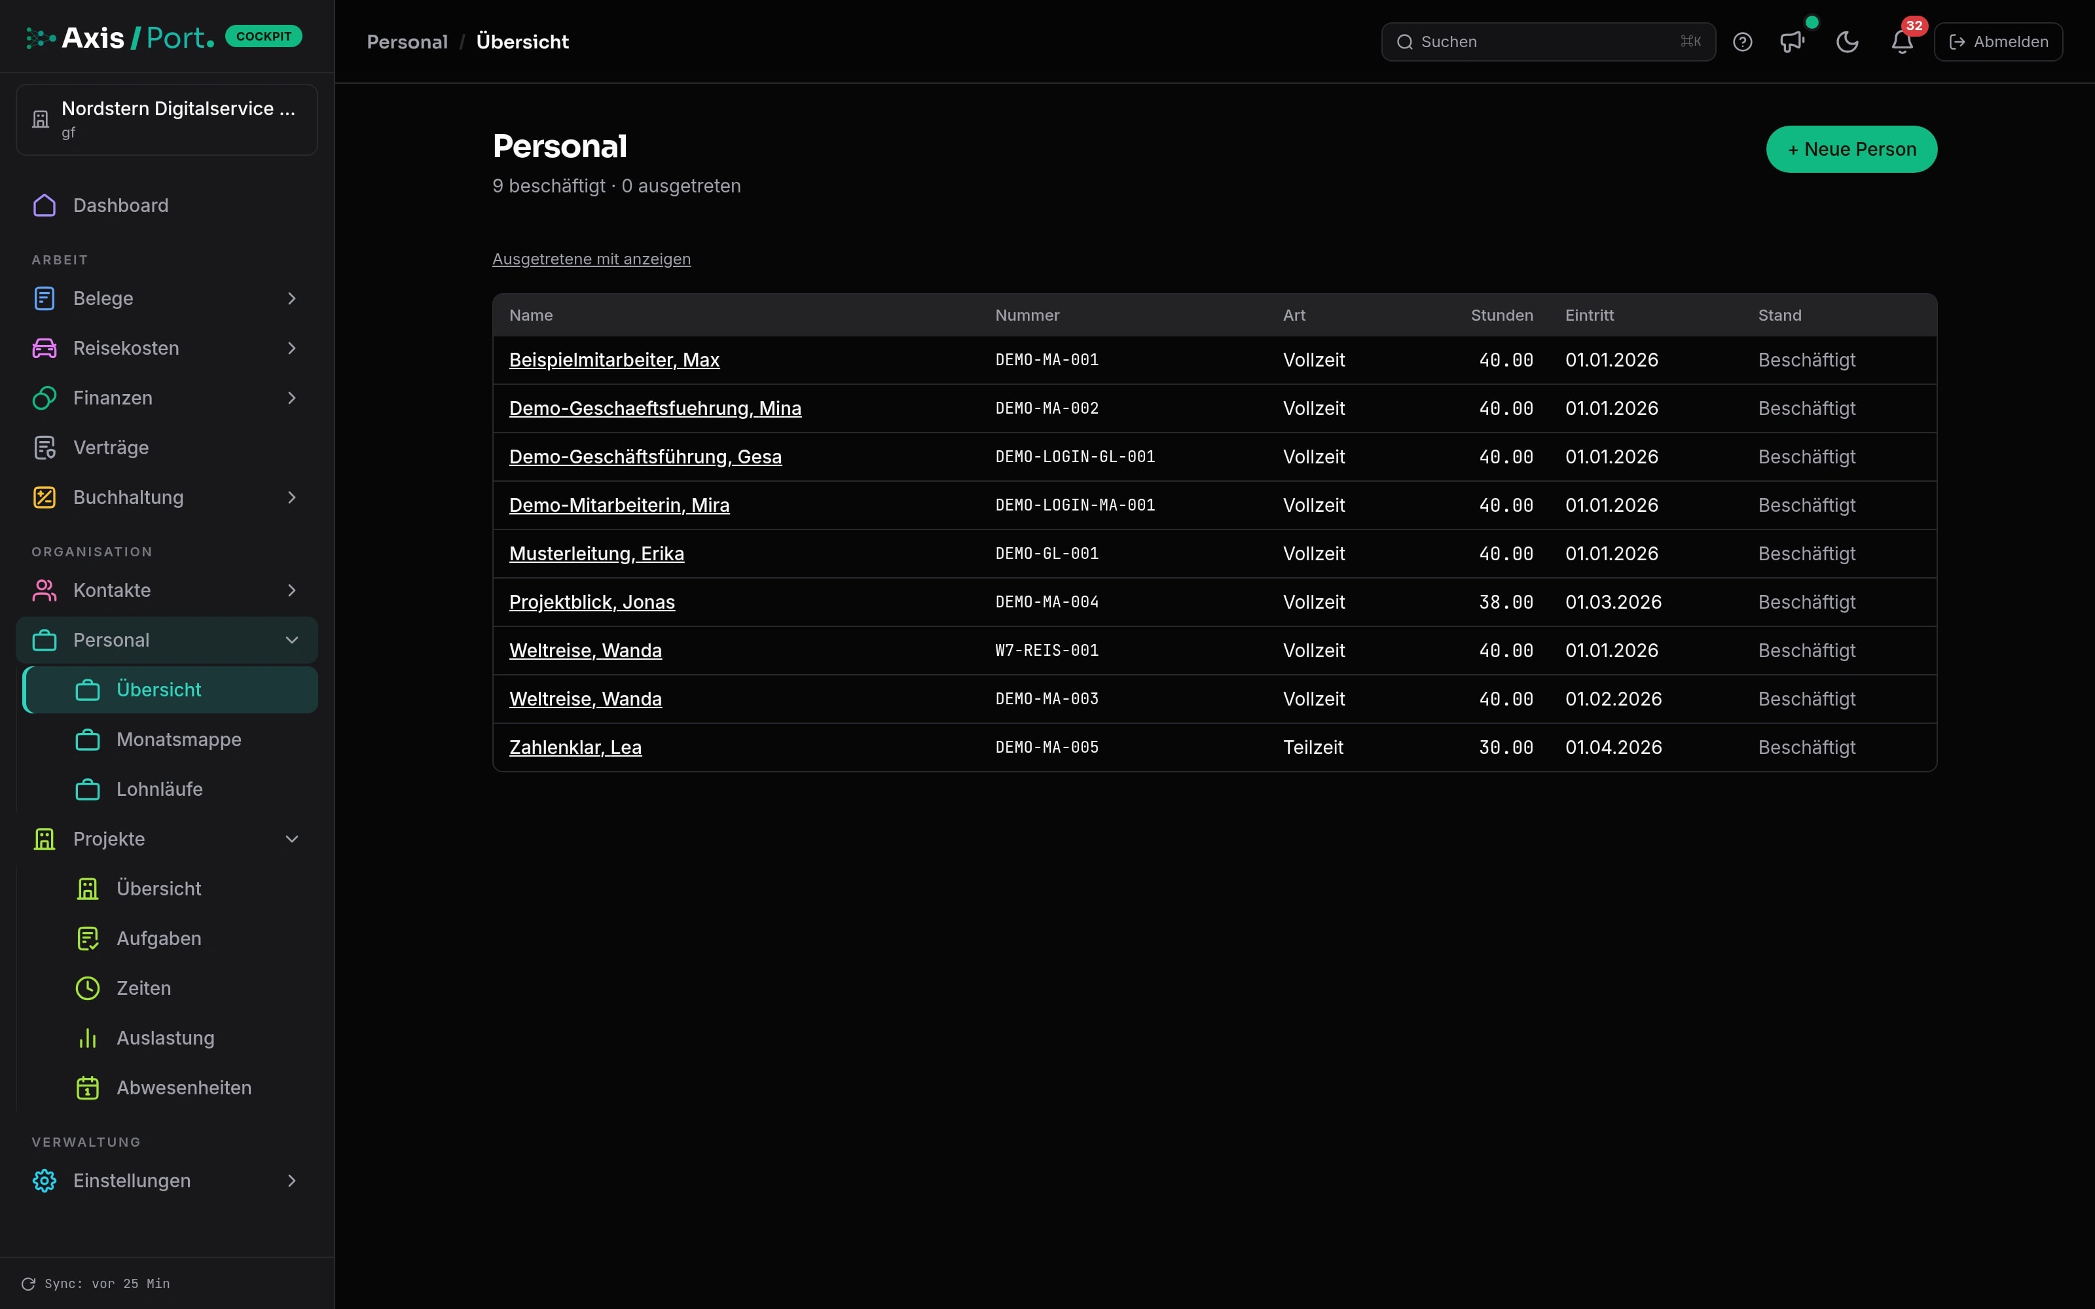Click the company building icon in tenant selector
This screenshot has width=2095, height=1309.
41,120
